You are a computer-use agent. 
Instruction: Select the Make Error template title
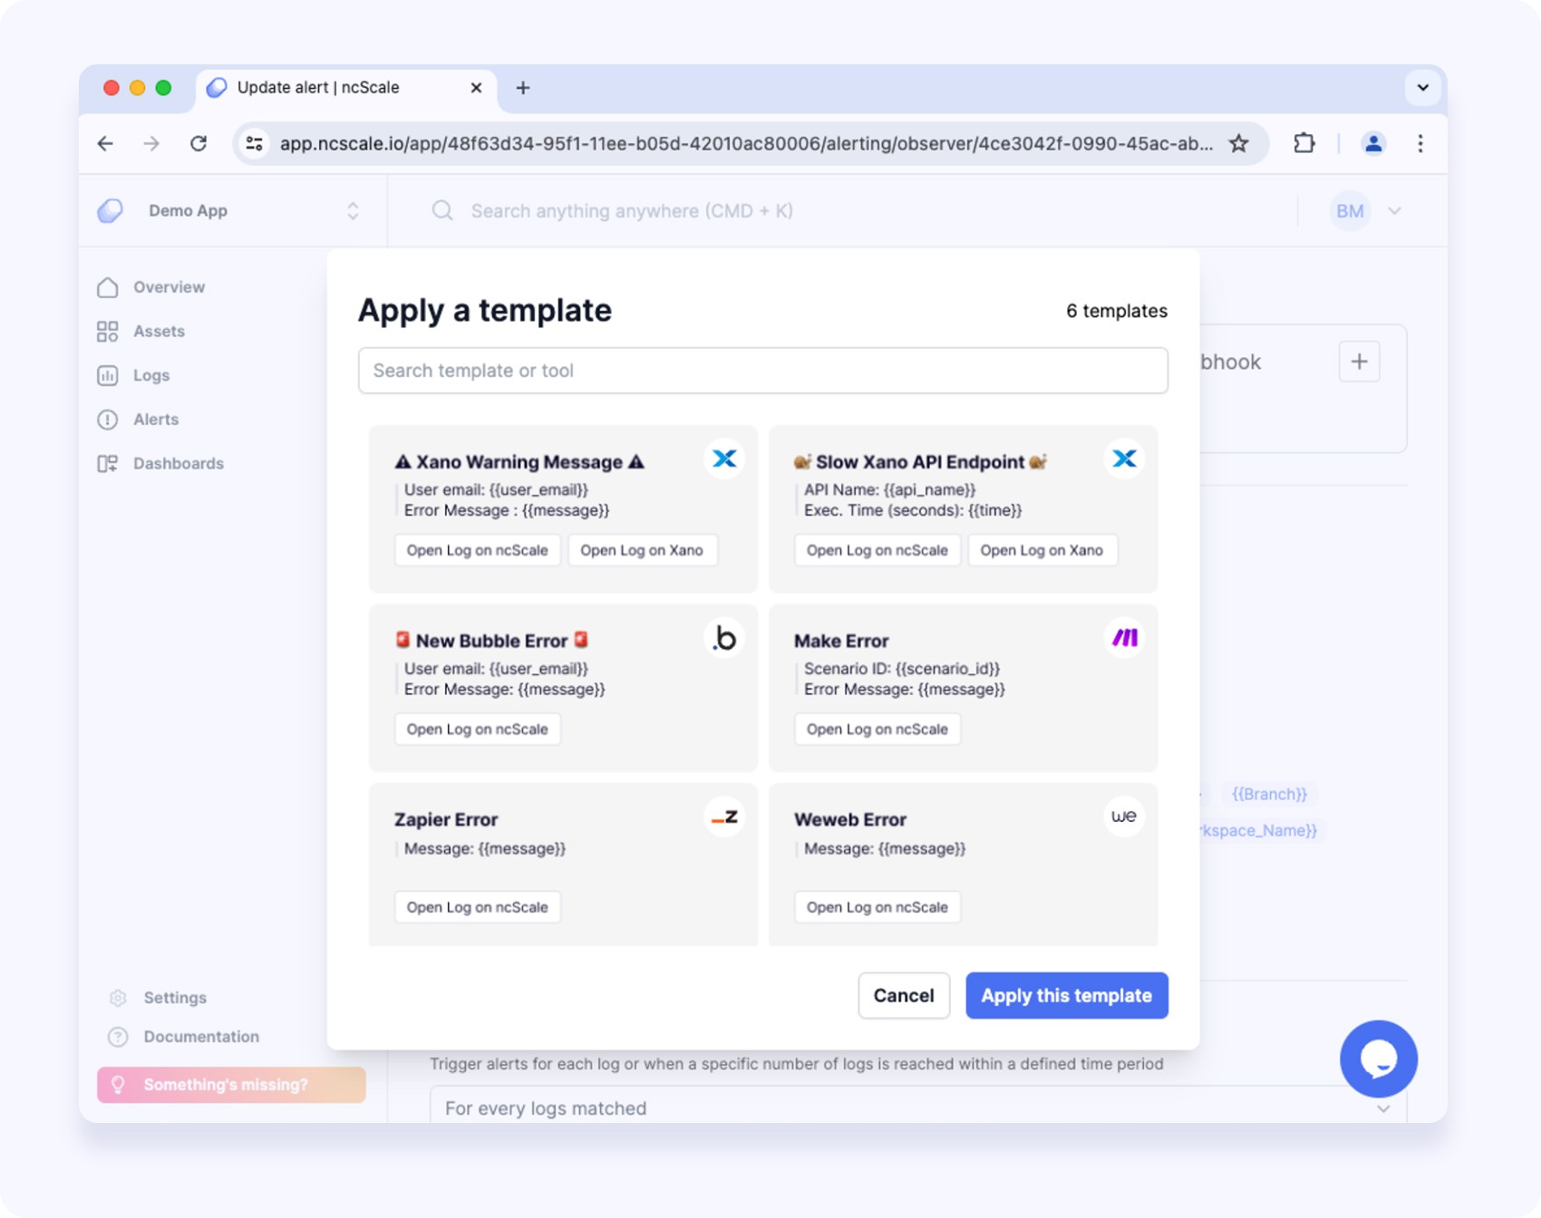point(841,641)
